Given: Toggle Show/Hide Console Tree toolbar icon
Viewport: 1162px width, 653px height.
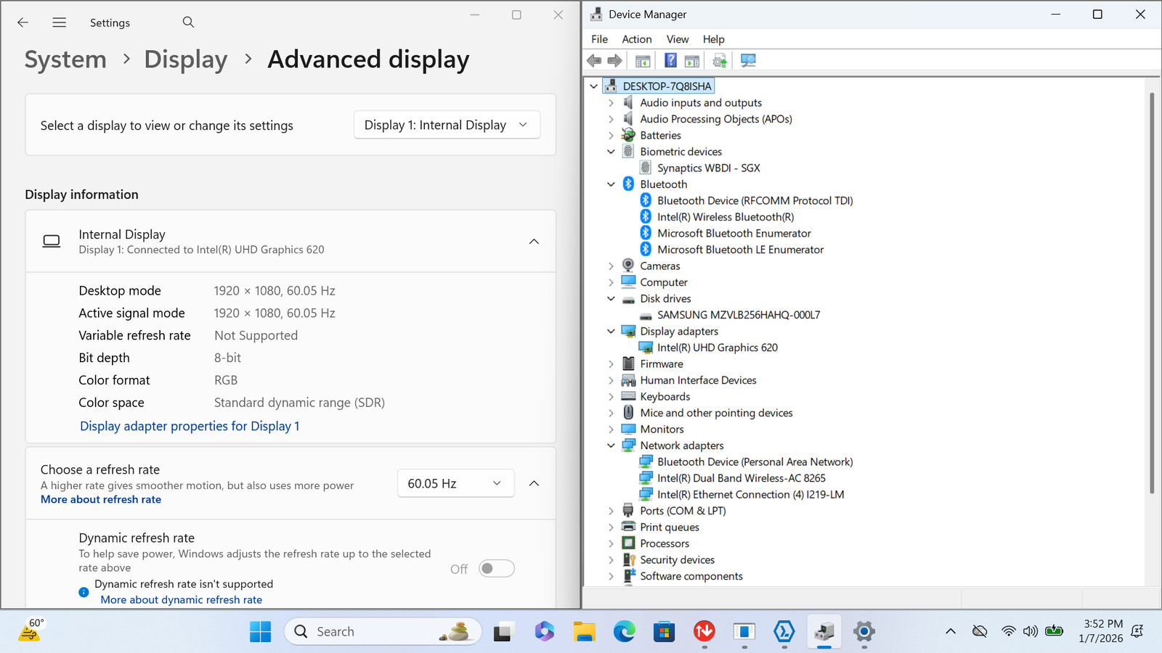Looking at the screenshot, I should tap(643, 60).
